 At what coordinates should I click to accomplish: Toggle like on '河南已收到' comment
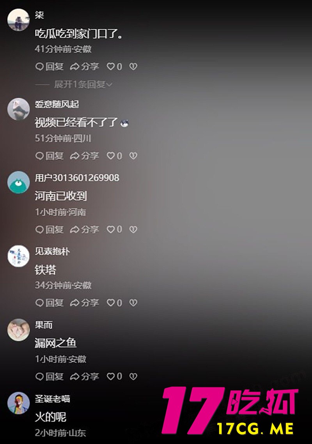114,229
